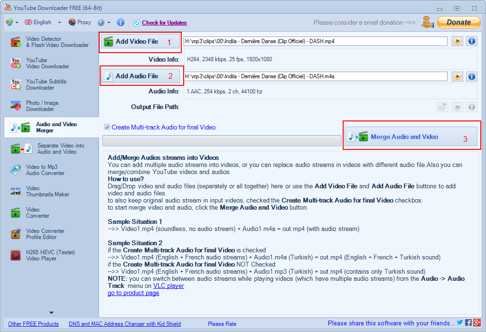This screenshot has width=486, height=332.
Task: Open the help question mark menu
Action: click(x=103, y=22)
